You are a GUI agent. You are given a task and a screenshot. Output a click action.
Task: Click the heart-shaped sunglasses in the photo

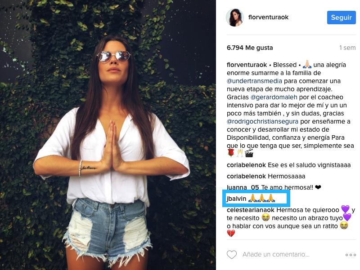(x=113, y=56)
